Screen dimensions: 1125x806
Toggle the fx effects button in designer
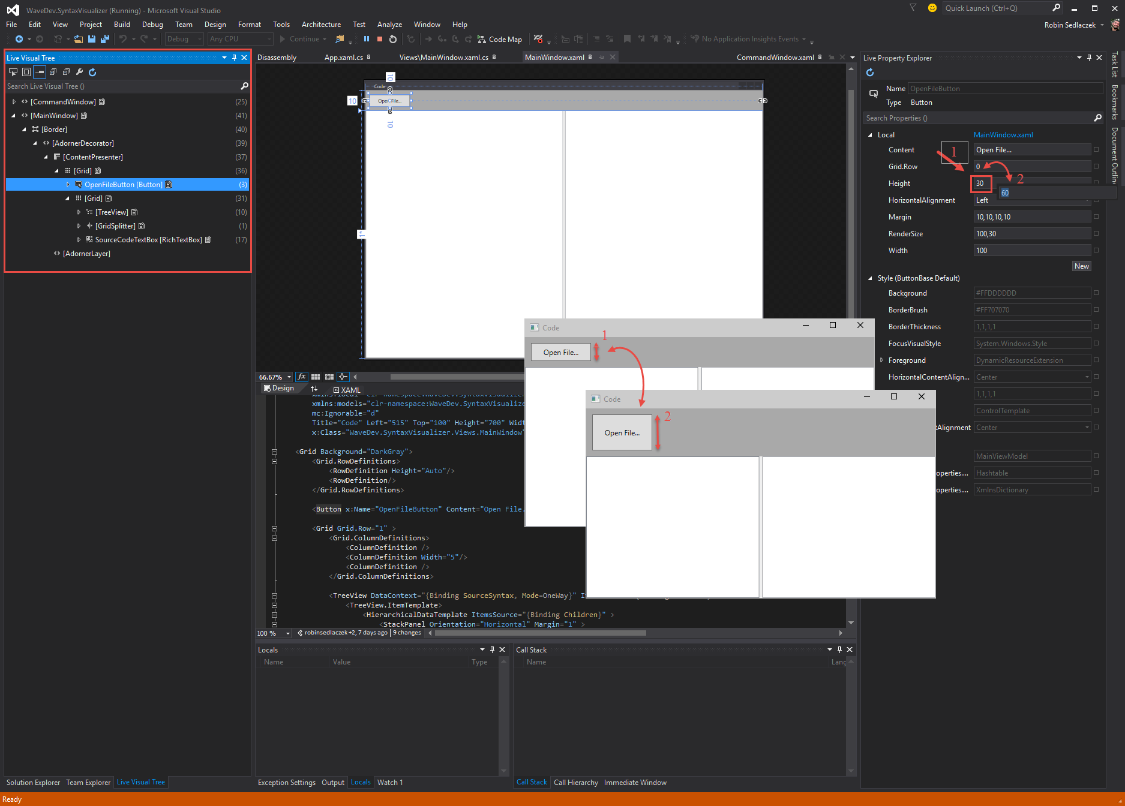[301, 377]
